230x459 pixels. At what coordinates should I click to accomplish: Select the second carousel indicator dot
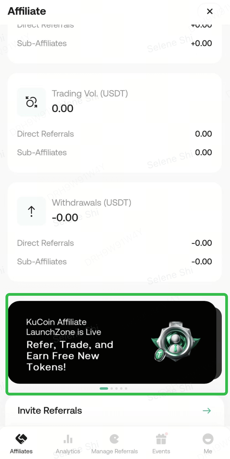coord(112,388)
